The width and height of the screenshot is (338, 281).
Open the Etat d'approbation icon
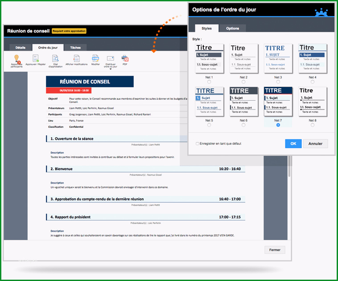click(x=55, y=58)
